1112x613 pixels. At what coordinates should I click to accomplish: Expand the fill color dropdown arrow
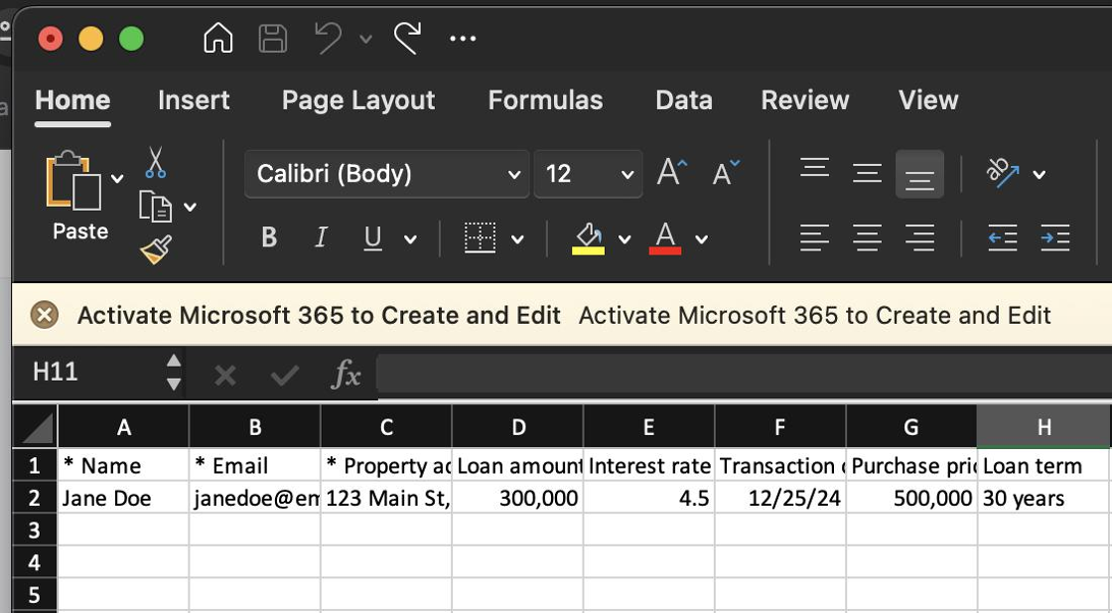pos(625,237)
